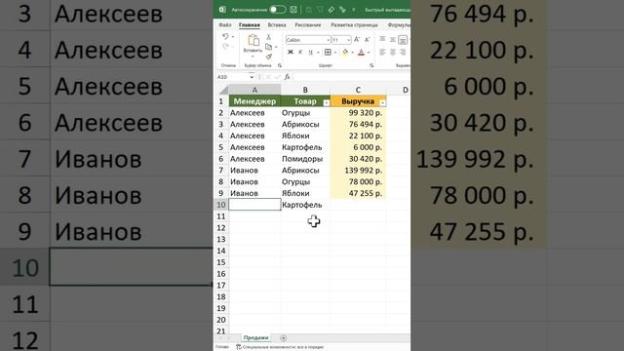
Task: Click the Align Left icon
Action: 382,52
